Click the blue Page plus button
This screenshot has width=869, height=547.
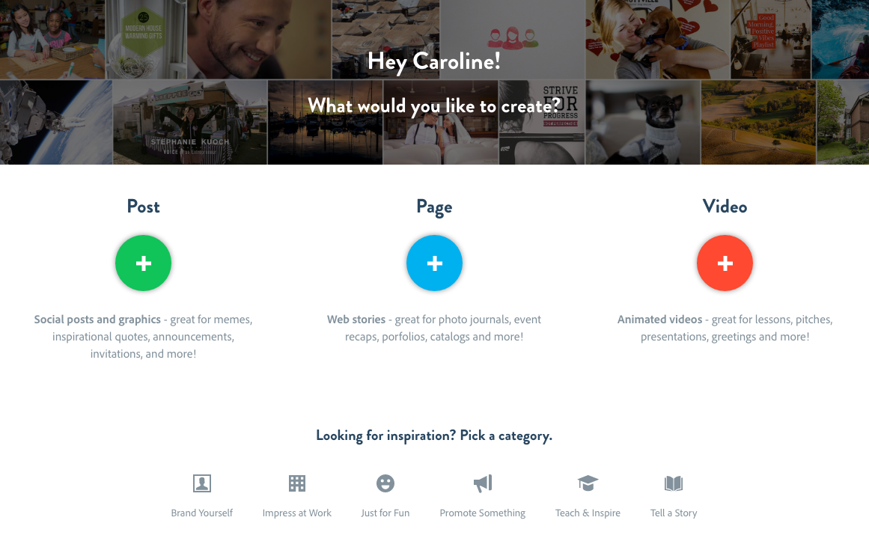(434, 263)
